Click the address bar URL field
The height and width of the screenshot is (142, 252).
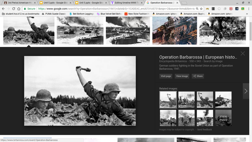(x=117, y=9)
